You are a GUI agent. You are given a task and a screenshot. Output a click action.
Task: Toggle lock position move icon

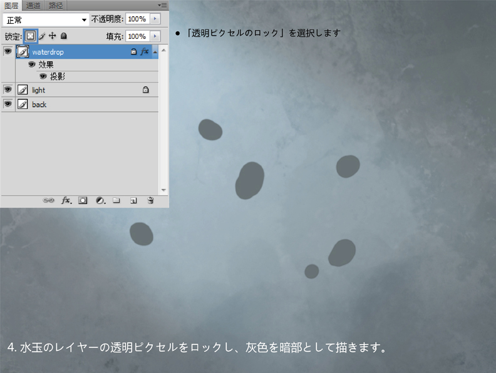click(x=52, y=36)
